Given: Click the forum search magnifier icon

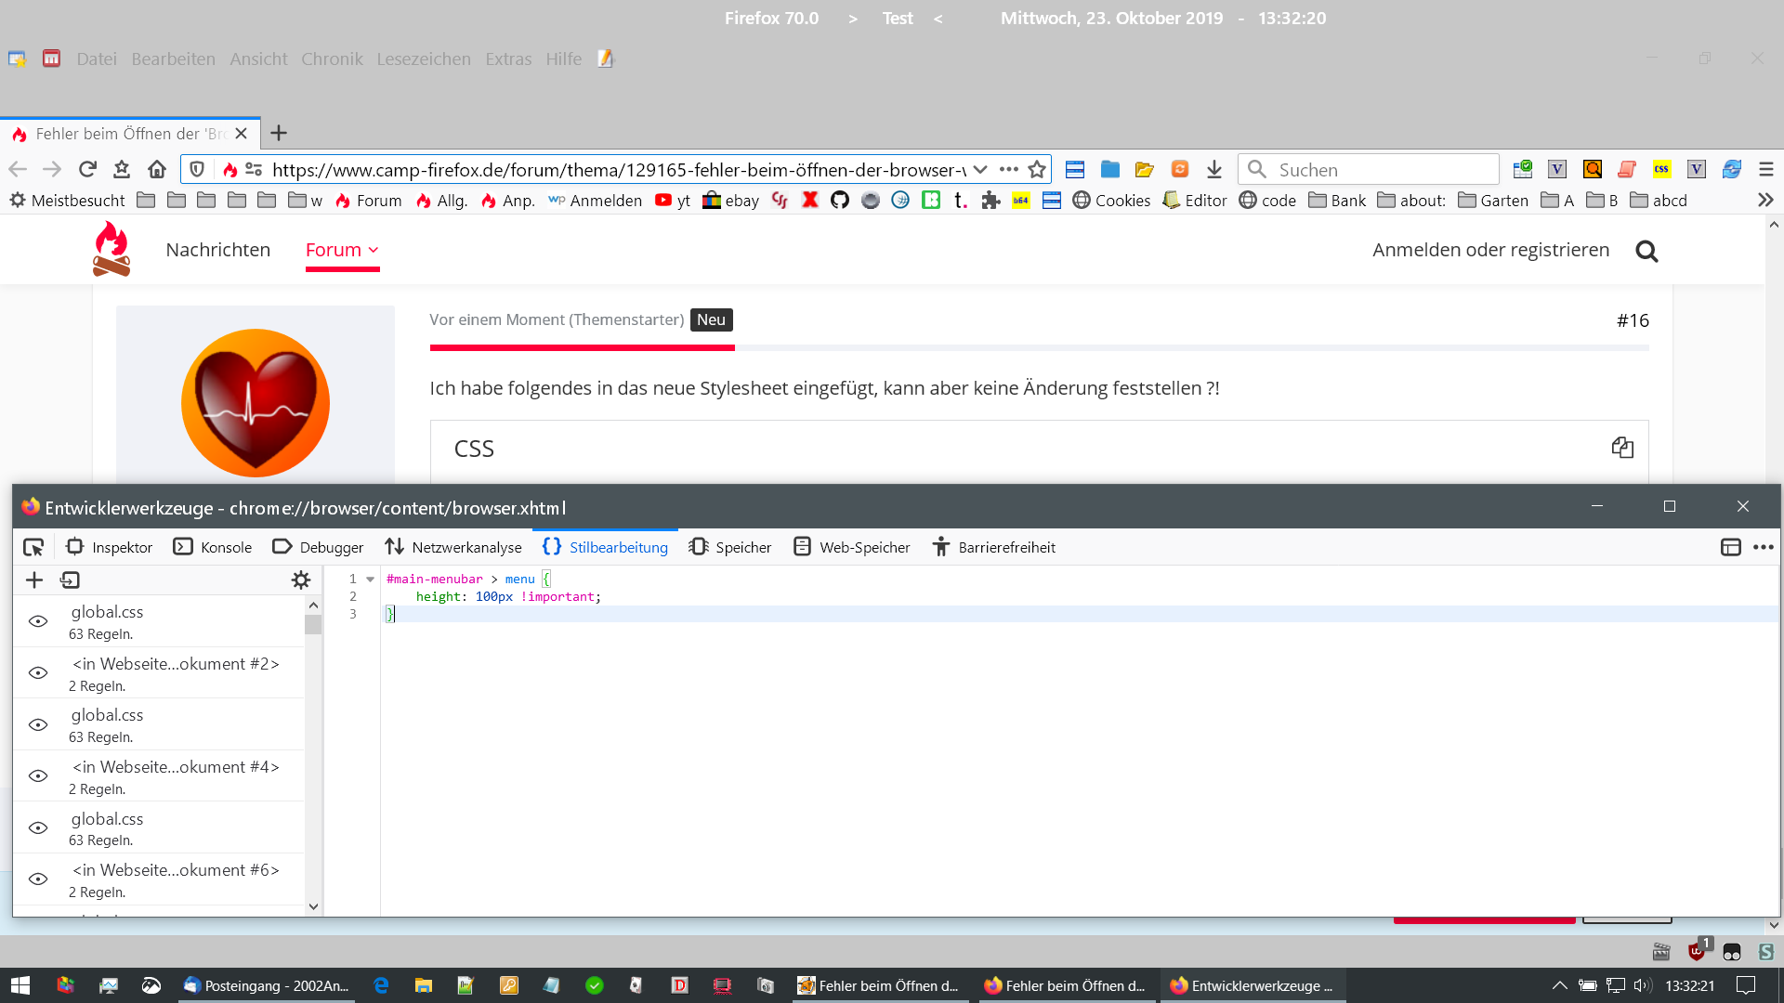Looking at the screenshot, I should pos(1646,251).
